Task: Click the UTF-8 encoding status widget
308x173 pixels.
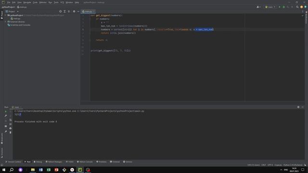Action: [x=270, y=165]
